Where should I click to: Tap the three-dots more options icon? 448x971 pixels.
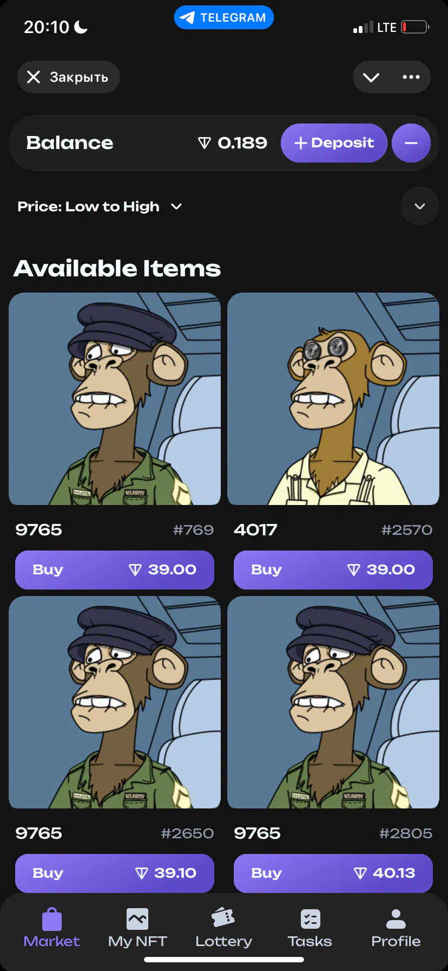tap(411, 77)
